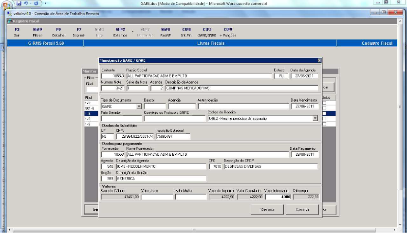Viewport: 407px width, 237px height.
Task: Click the Word save icon in title bar
Action: [x=18, y=3]
